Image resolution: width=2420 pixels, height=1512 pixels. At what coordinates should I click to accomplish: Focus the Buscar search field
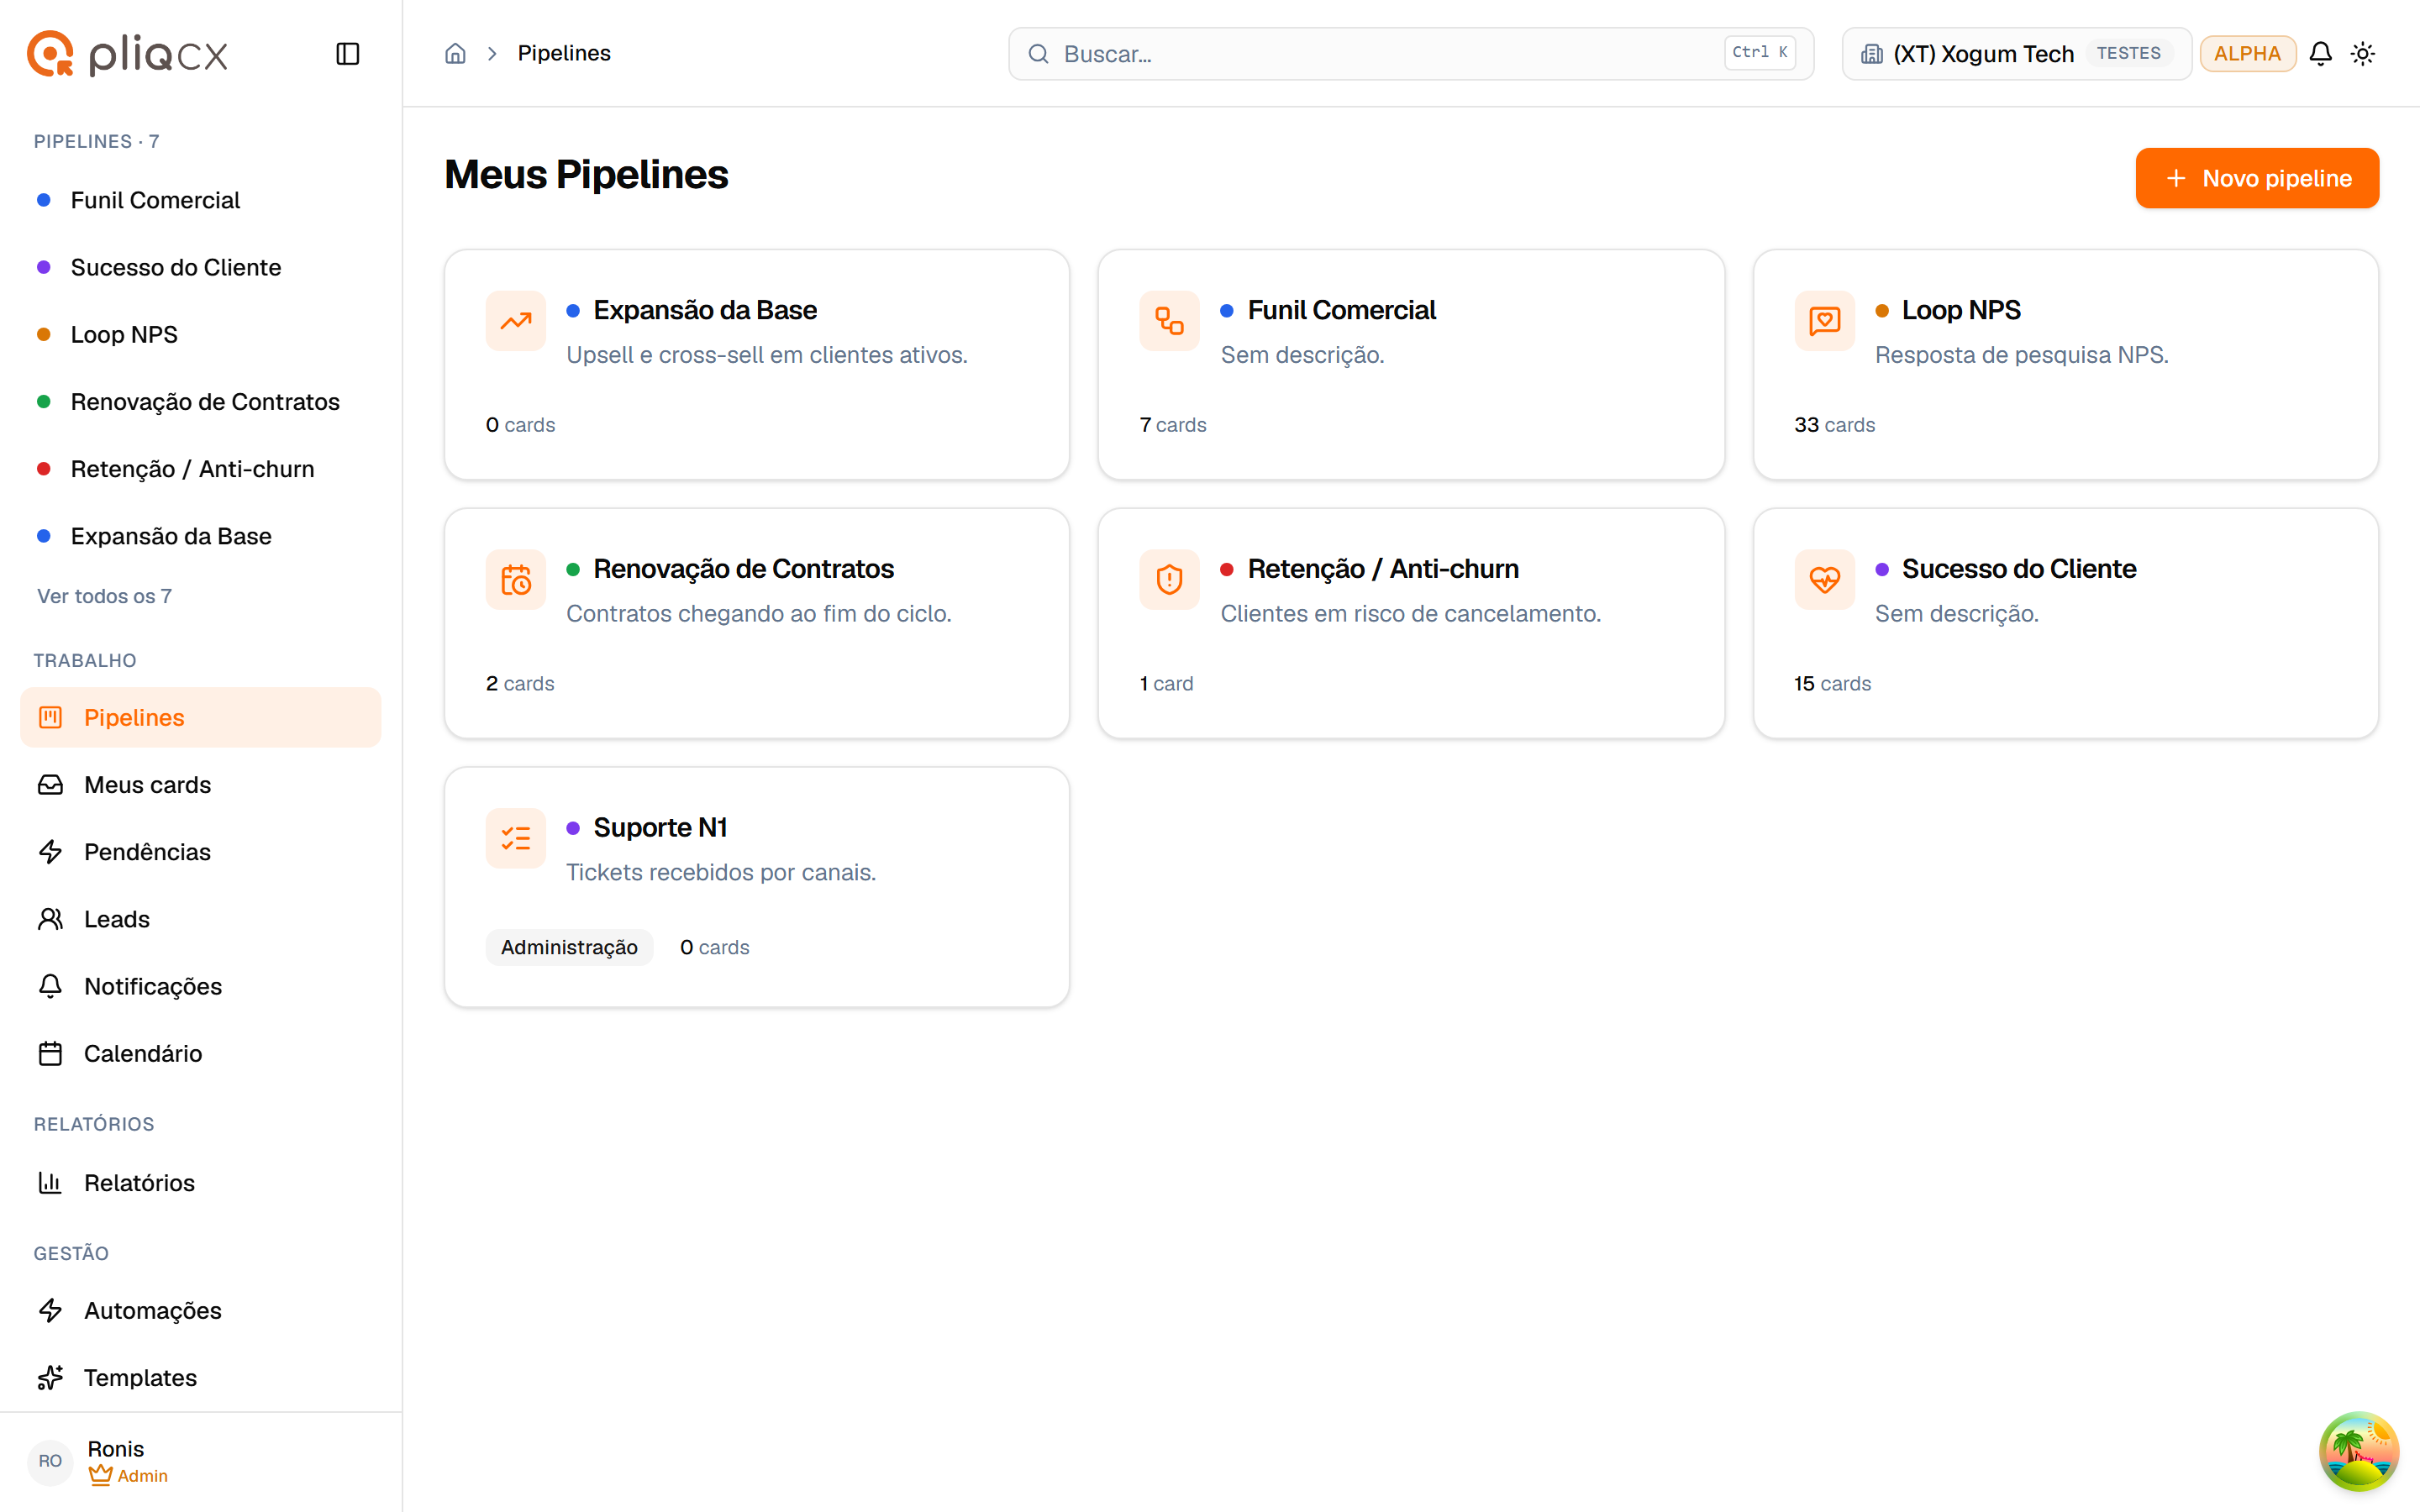tap(1411, 54)
